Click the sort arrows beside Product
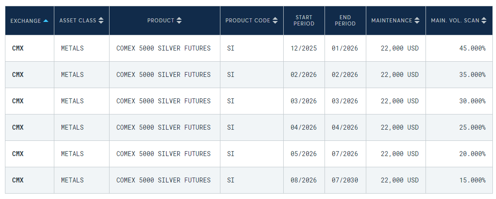 pyautogui.click(x=180, y=21)
